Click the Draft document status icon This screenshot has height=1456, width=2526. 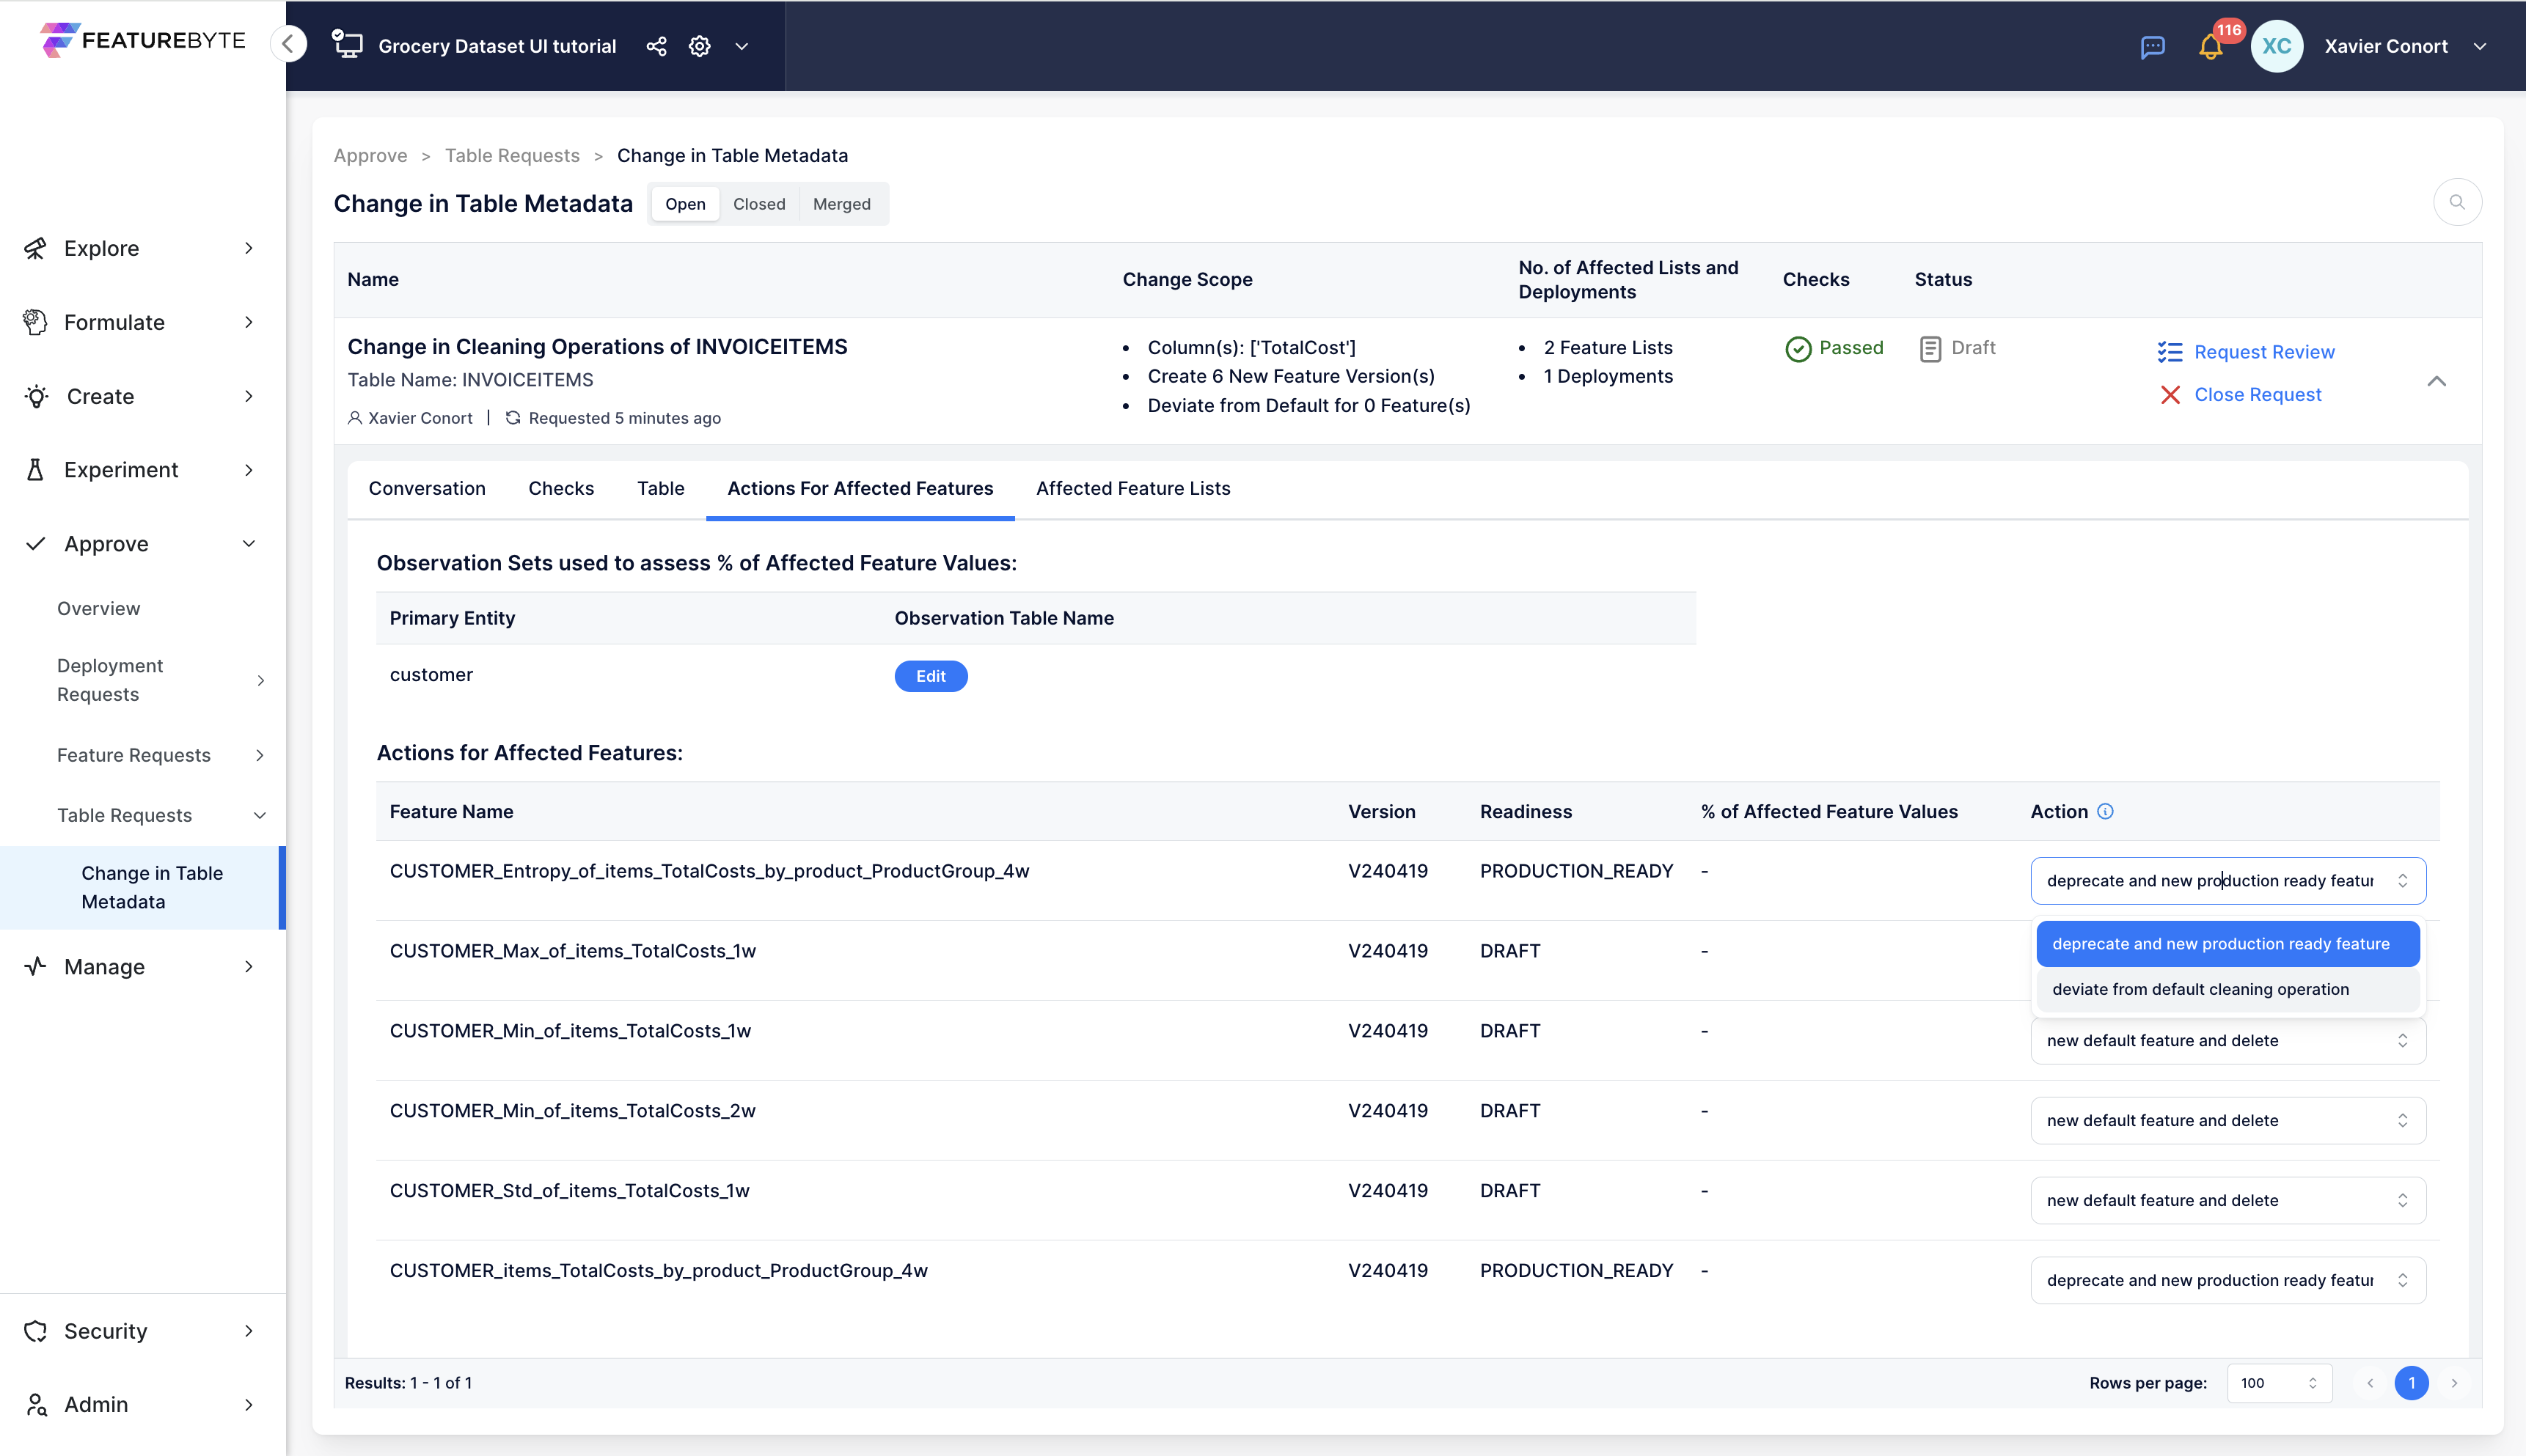[1930, 348]
